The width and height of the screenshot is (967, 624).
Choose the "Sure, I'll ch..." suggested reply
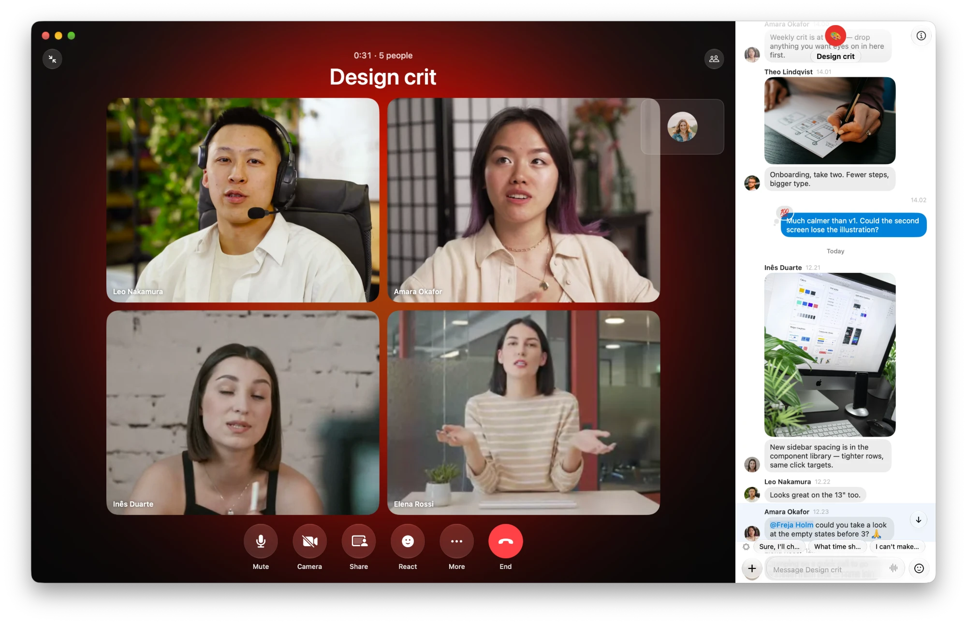click(779, 547)
